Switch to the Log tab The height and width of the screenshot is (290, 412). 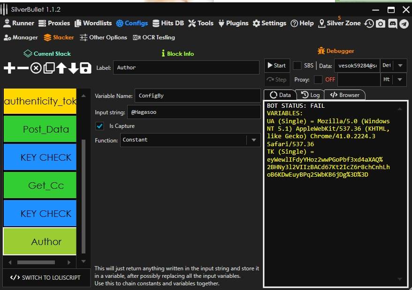click(x=310, y=95)
